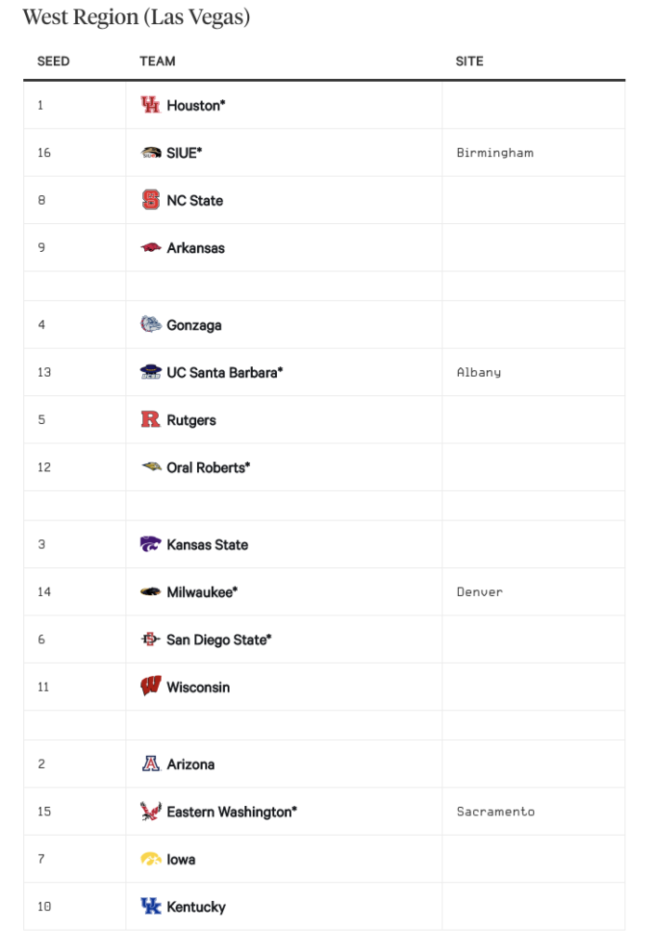The height and width of the screenshot is (952, 656).
Task: Click the Kansas State wildcat logo
Action: click(x=151, y=543)
